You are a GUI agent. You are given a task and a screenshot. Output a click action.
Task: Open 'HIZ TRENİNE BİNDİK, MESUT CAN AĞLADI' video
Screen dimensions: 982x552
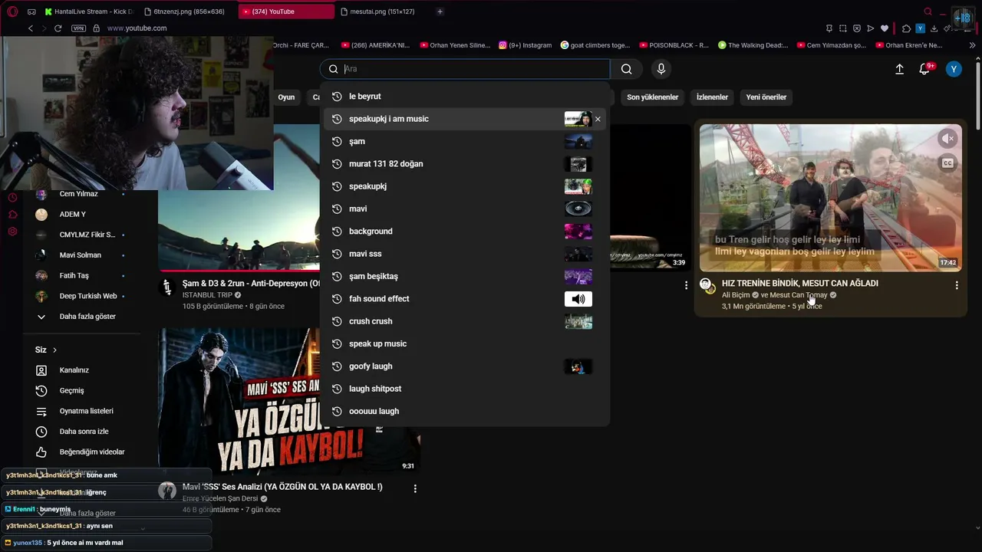800,284
